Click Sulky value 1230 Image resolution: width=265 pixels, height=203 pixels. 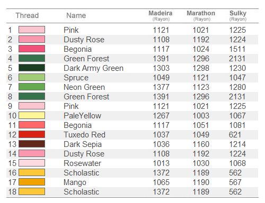coord(237,68)
